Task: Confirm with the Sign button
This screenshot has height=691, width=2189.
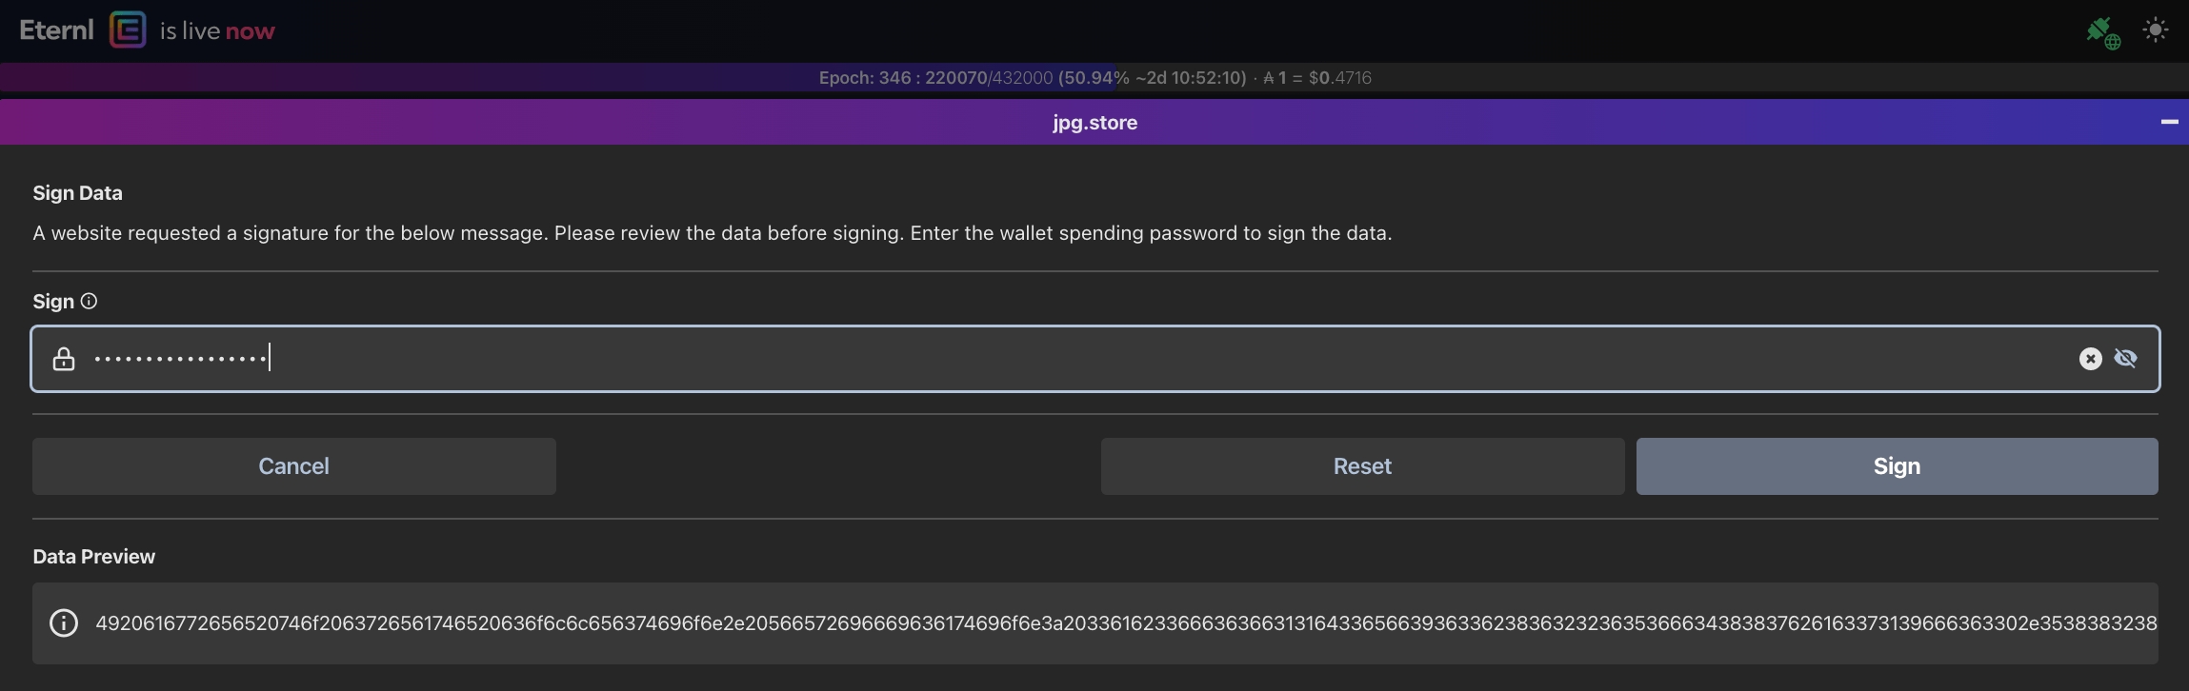Action: click(1896, 466)
